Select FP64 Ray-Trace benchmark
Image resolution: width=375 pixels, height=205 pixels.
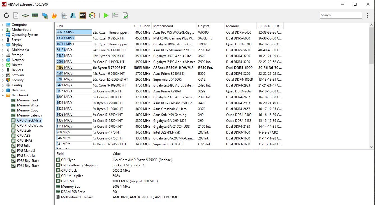pos(28,166)
